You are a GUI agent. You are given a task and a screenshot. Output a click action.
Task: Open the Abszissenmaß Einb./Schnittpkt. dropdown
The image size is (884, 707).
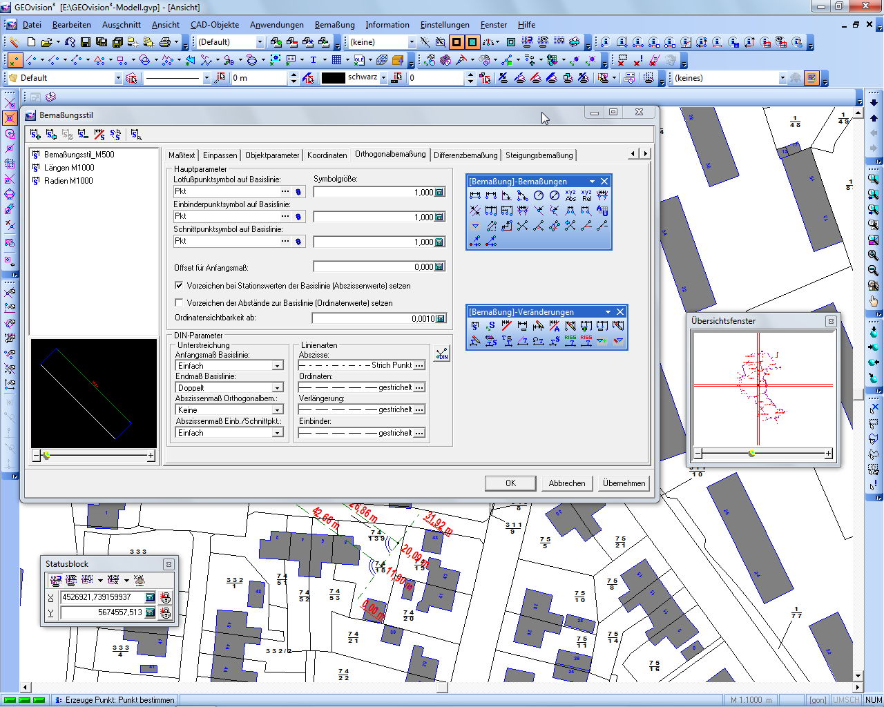coord(278,433)
